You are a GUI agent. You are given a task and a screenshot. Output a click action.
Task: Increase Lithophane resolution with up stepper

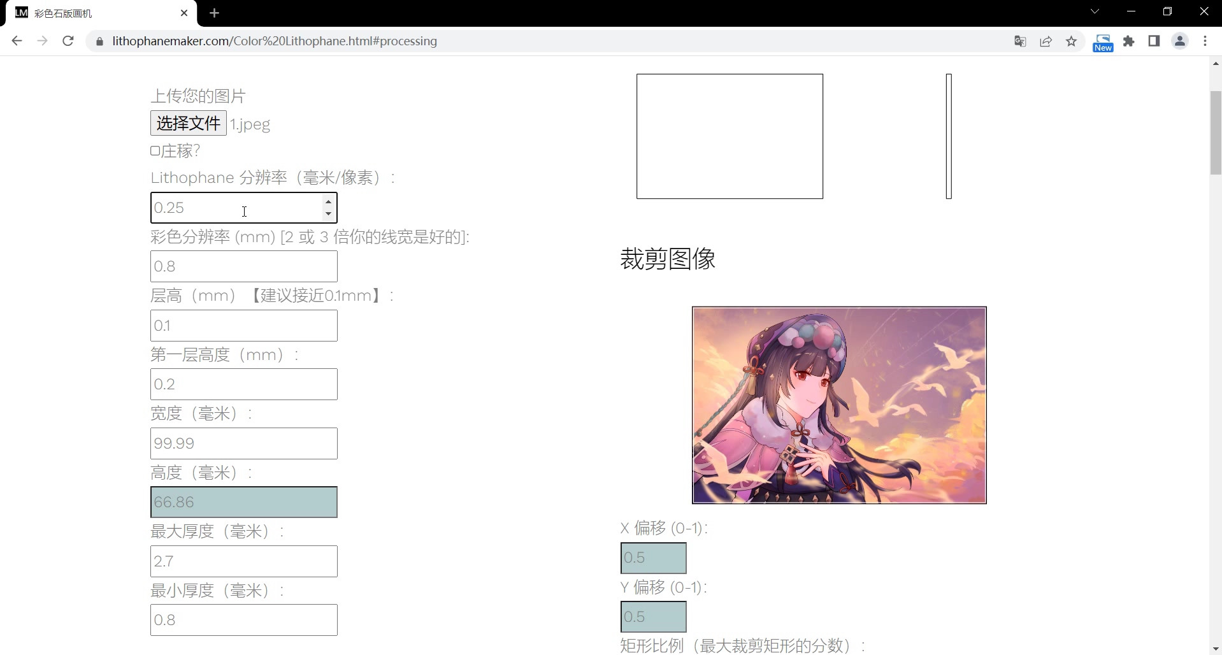point(328,201)
